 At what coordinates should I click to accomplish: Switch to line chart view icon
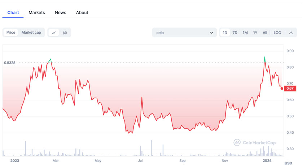[x=54, y=33]
